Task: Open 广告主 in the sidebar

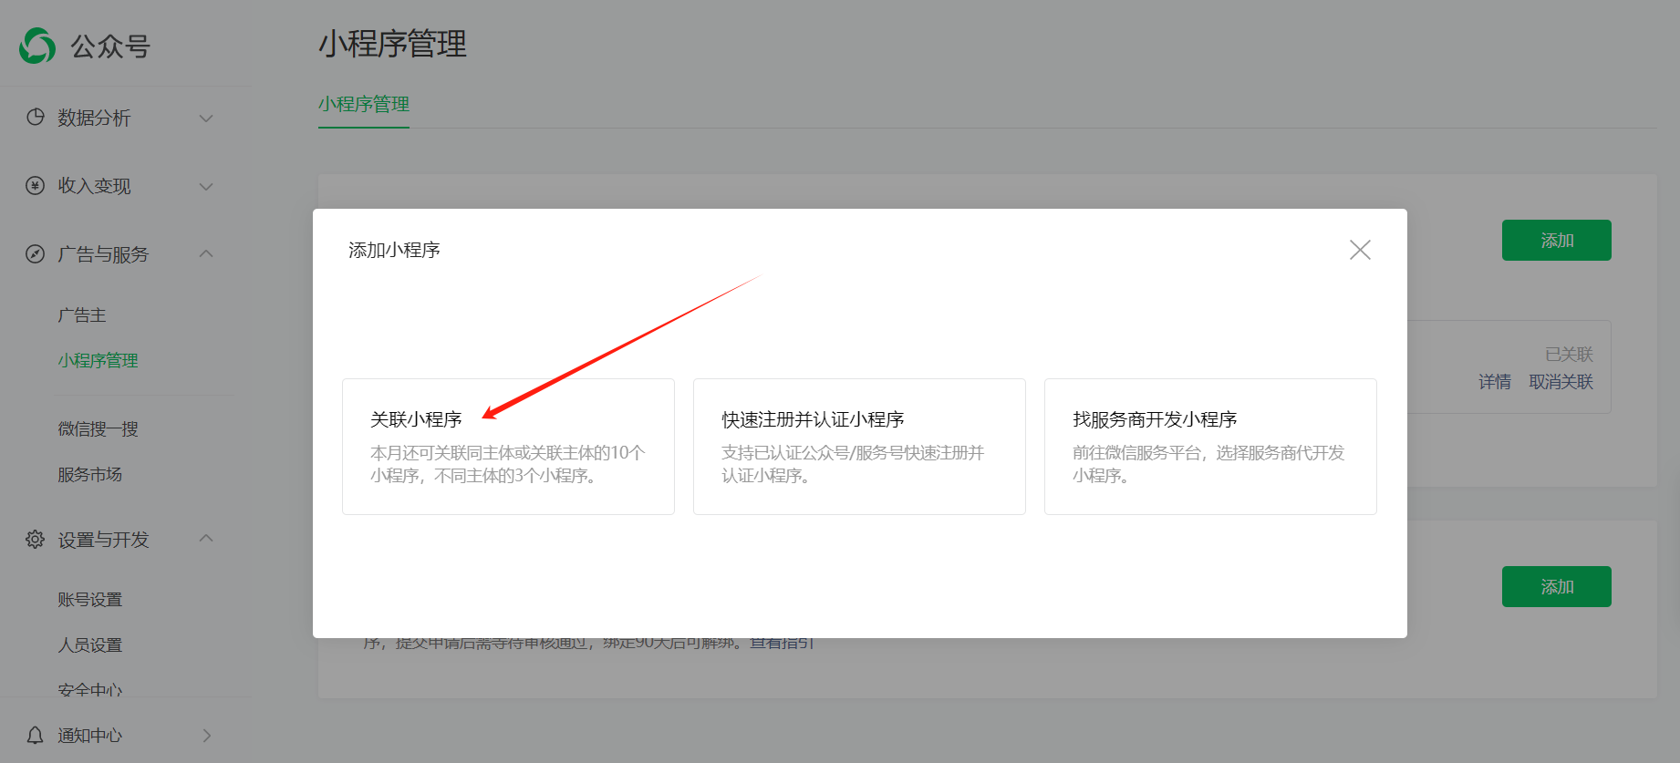Action: point(82,315)
